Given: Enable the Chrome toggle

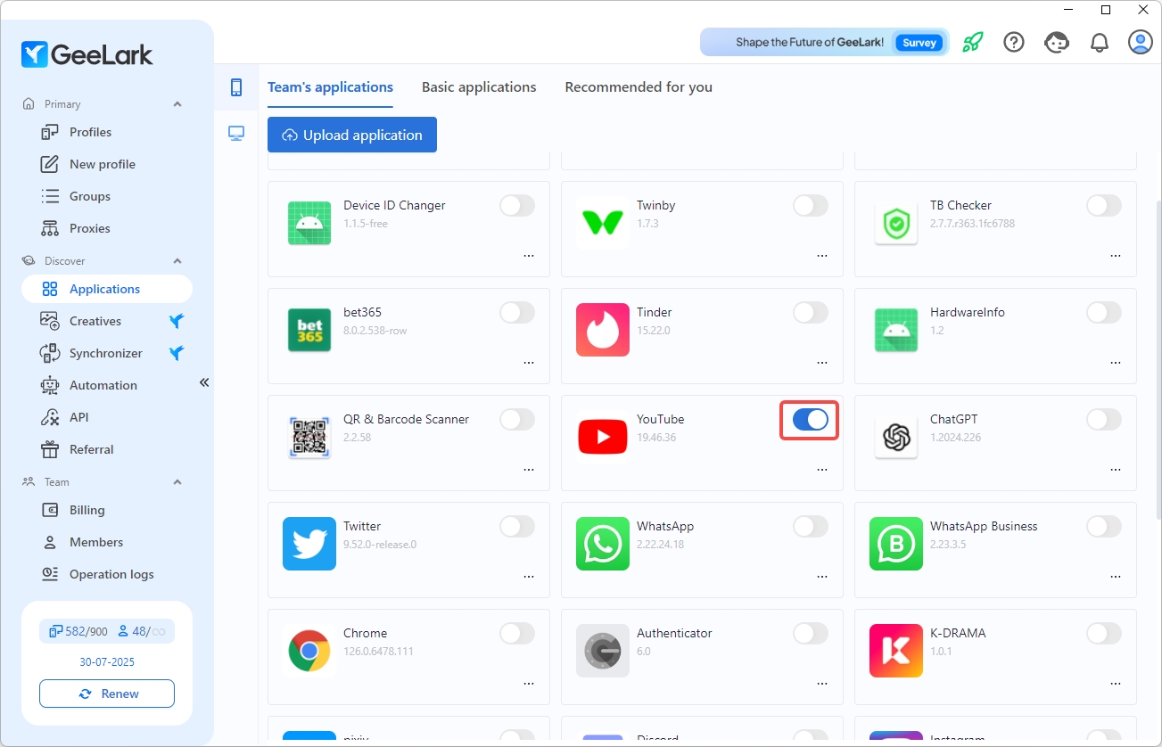Looking at the screenshot, I should pos(517,634).
